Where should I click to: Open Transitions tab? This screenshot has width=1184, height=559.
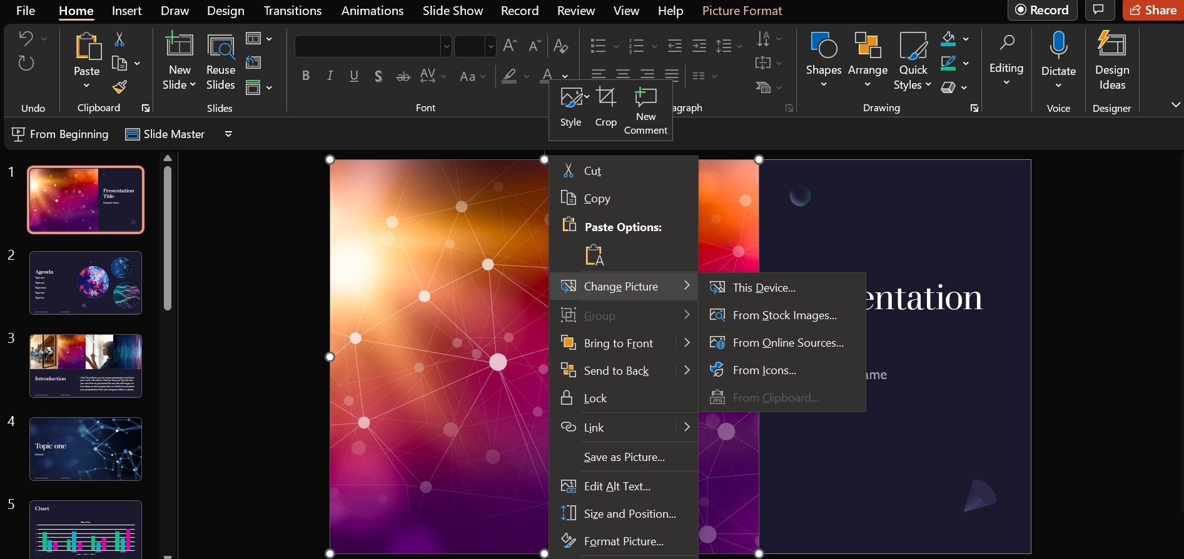tap(293, 11)
